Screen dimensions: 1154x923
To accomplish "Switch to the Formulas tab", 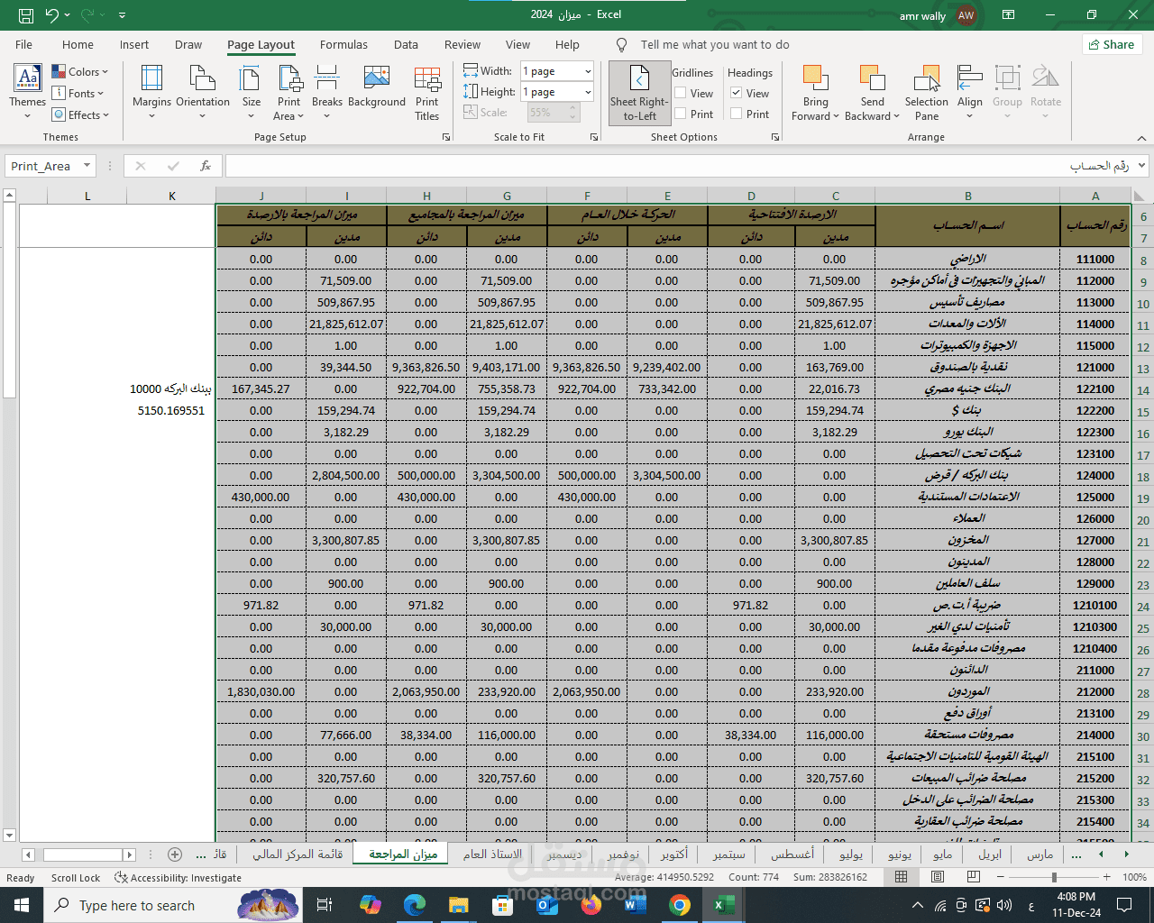I will pos(343,44).
